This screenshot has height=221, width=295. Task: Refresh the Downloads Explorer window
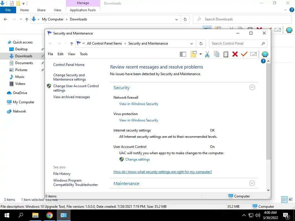[x=185, y=19]
